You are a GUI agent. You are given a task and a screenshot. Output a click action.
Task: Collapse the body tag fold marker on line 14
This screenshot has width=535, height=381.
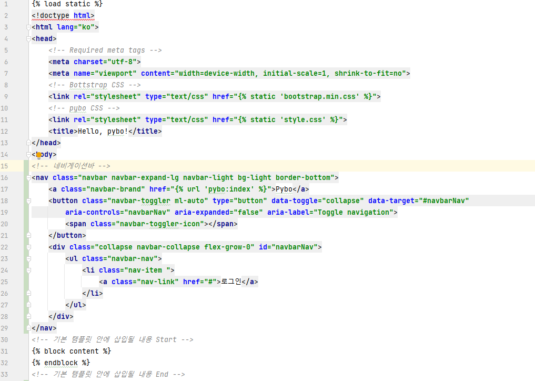[28, 154]
